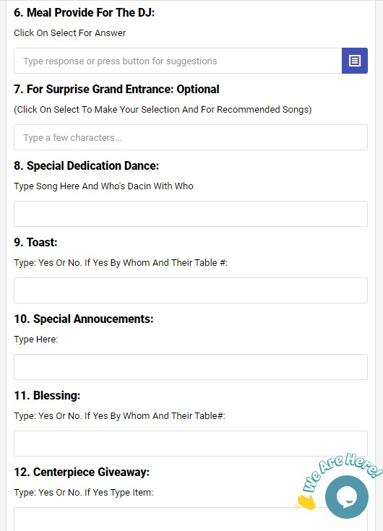Viewport: 383px width, 531px height.
Task: Focus the Blessing response field
Action: (191, 444)
